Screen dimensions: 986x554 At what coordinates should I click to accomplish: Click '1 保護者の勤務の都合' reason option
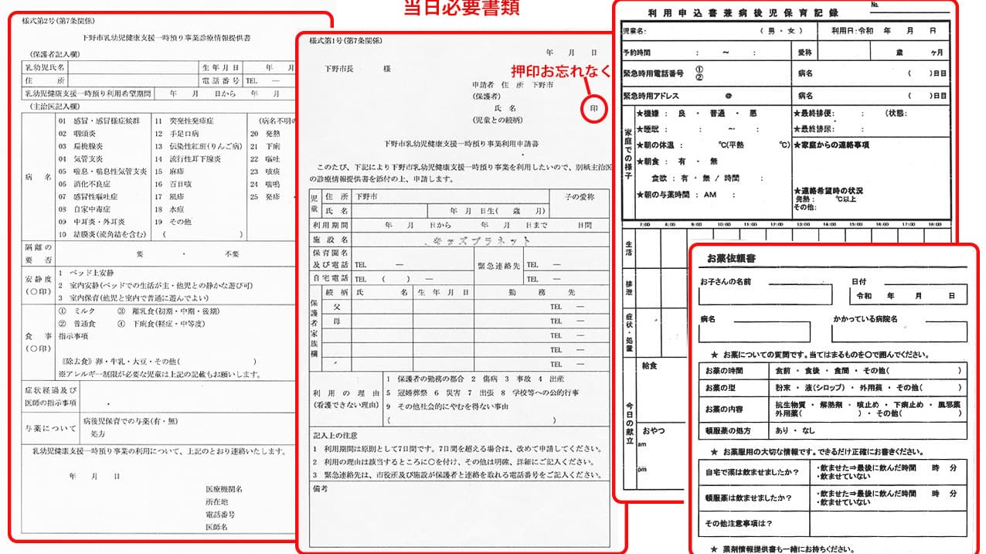426,379
